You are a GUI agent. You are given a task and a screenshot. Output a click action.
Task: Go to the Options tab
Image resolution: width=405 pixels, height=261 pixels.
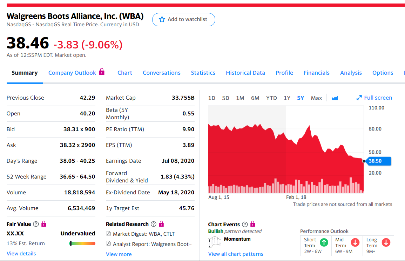tap(383, 73)
